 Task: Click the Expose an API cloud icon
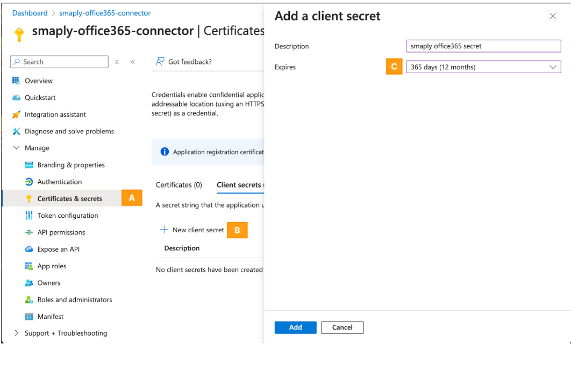tap(29, 249)
